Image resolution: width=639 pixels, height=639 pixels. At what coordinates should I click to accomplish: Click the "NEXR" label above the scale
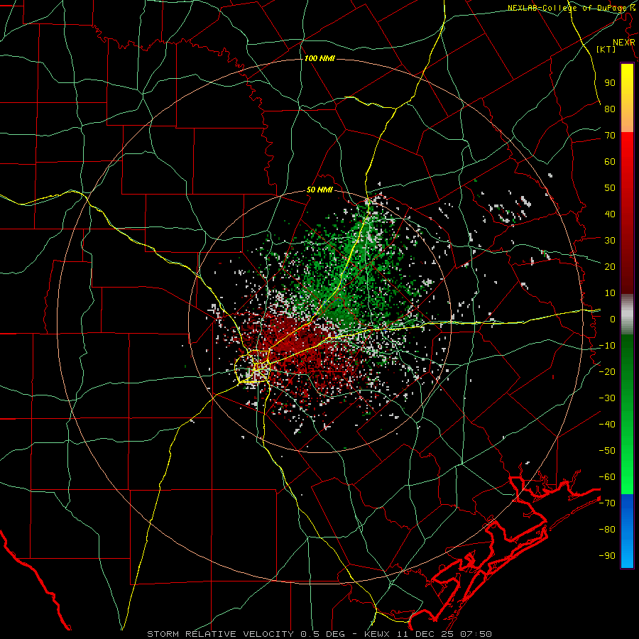point(623,43)
